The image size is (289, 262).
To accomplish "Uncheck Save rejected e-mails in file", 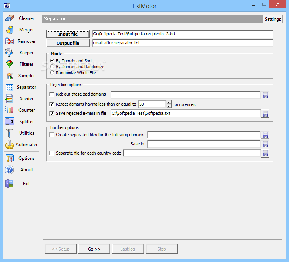I will click(x=52, y=114).
